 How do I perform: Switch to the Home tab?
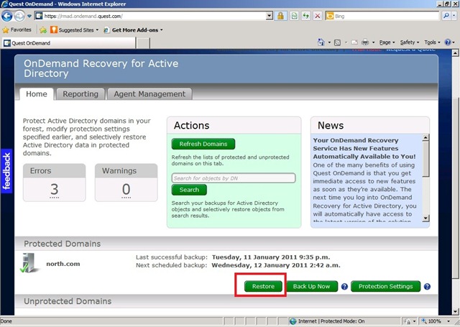[x=37, y=94]
